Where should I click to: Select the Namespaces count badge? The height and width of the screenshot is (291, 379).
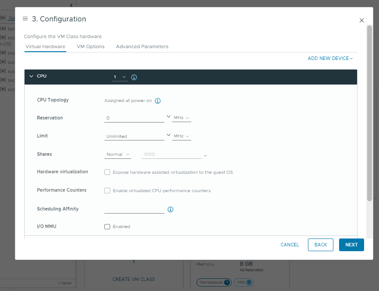pyautogui.click(x=214, y=282)
